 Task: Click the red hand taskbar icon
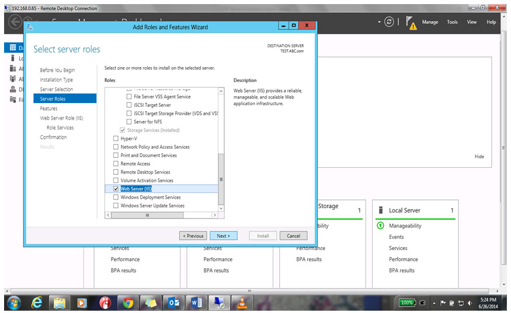(x=105, y=303)
